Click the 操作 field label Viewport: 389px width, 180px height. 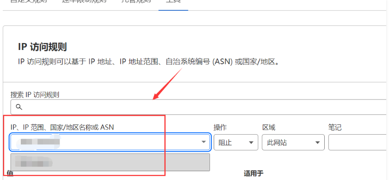[220, 127]
